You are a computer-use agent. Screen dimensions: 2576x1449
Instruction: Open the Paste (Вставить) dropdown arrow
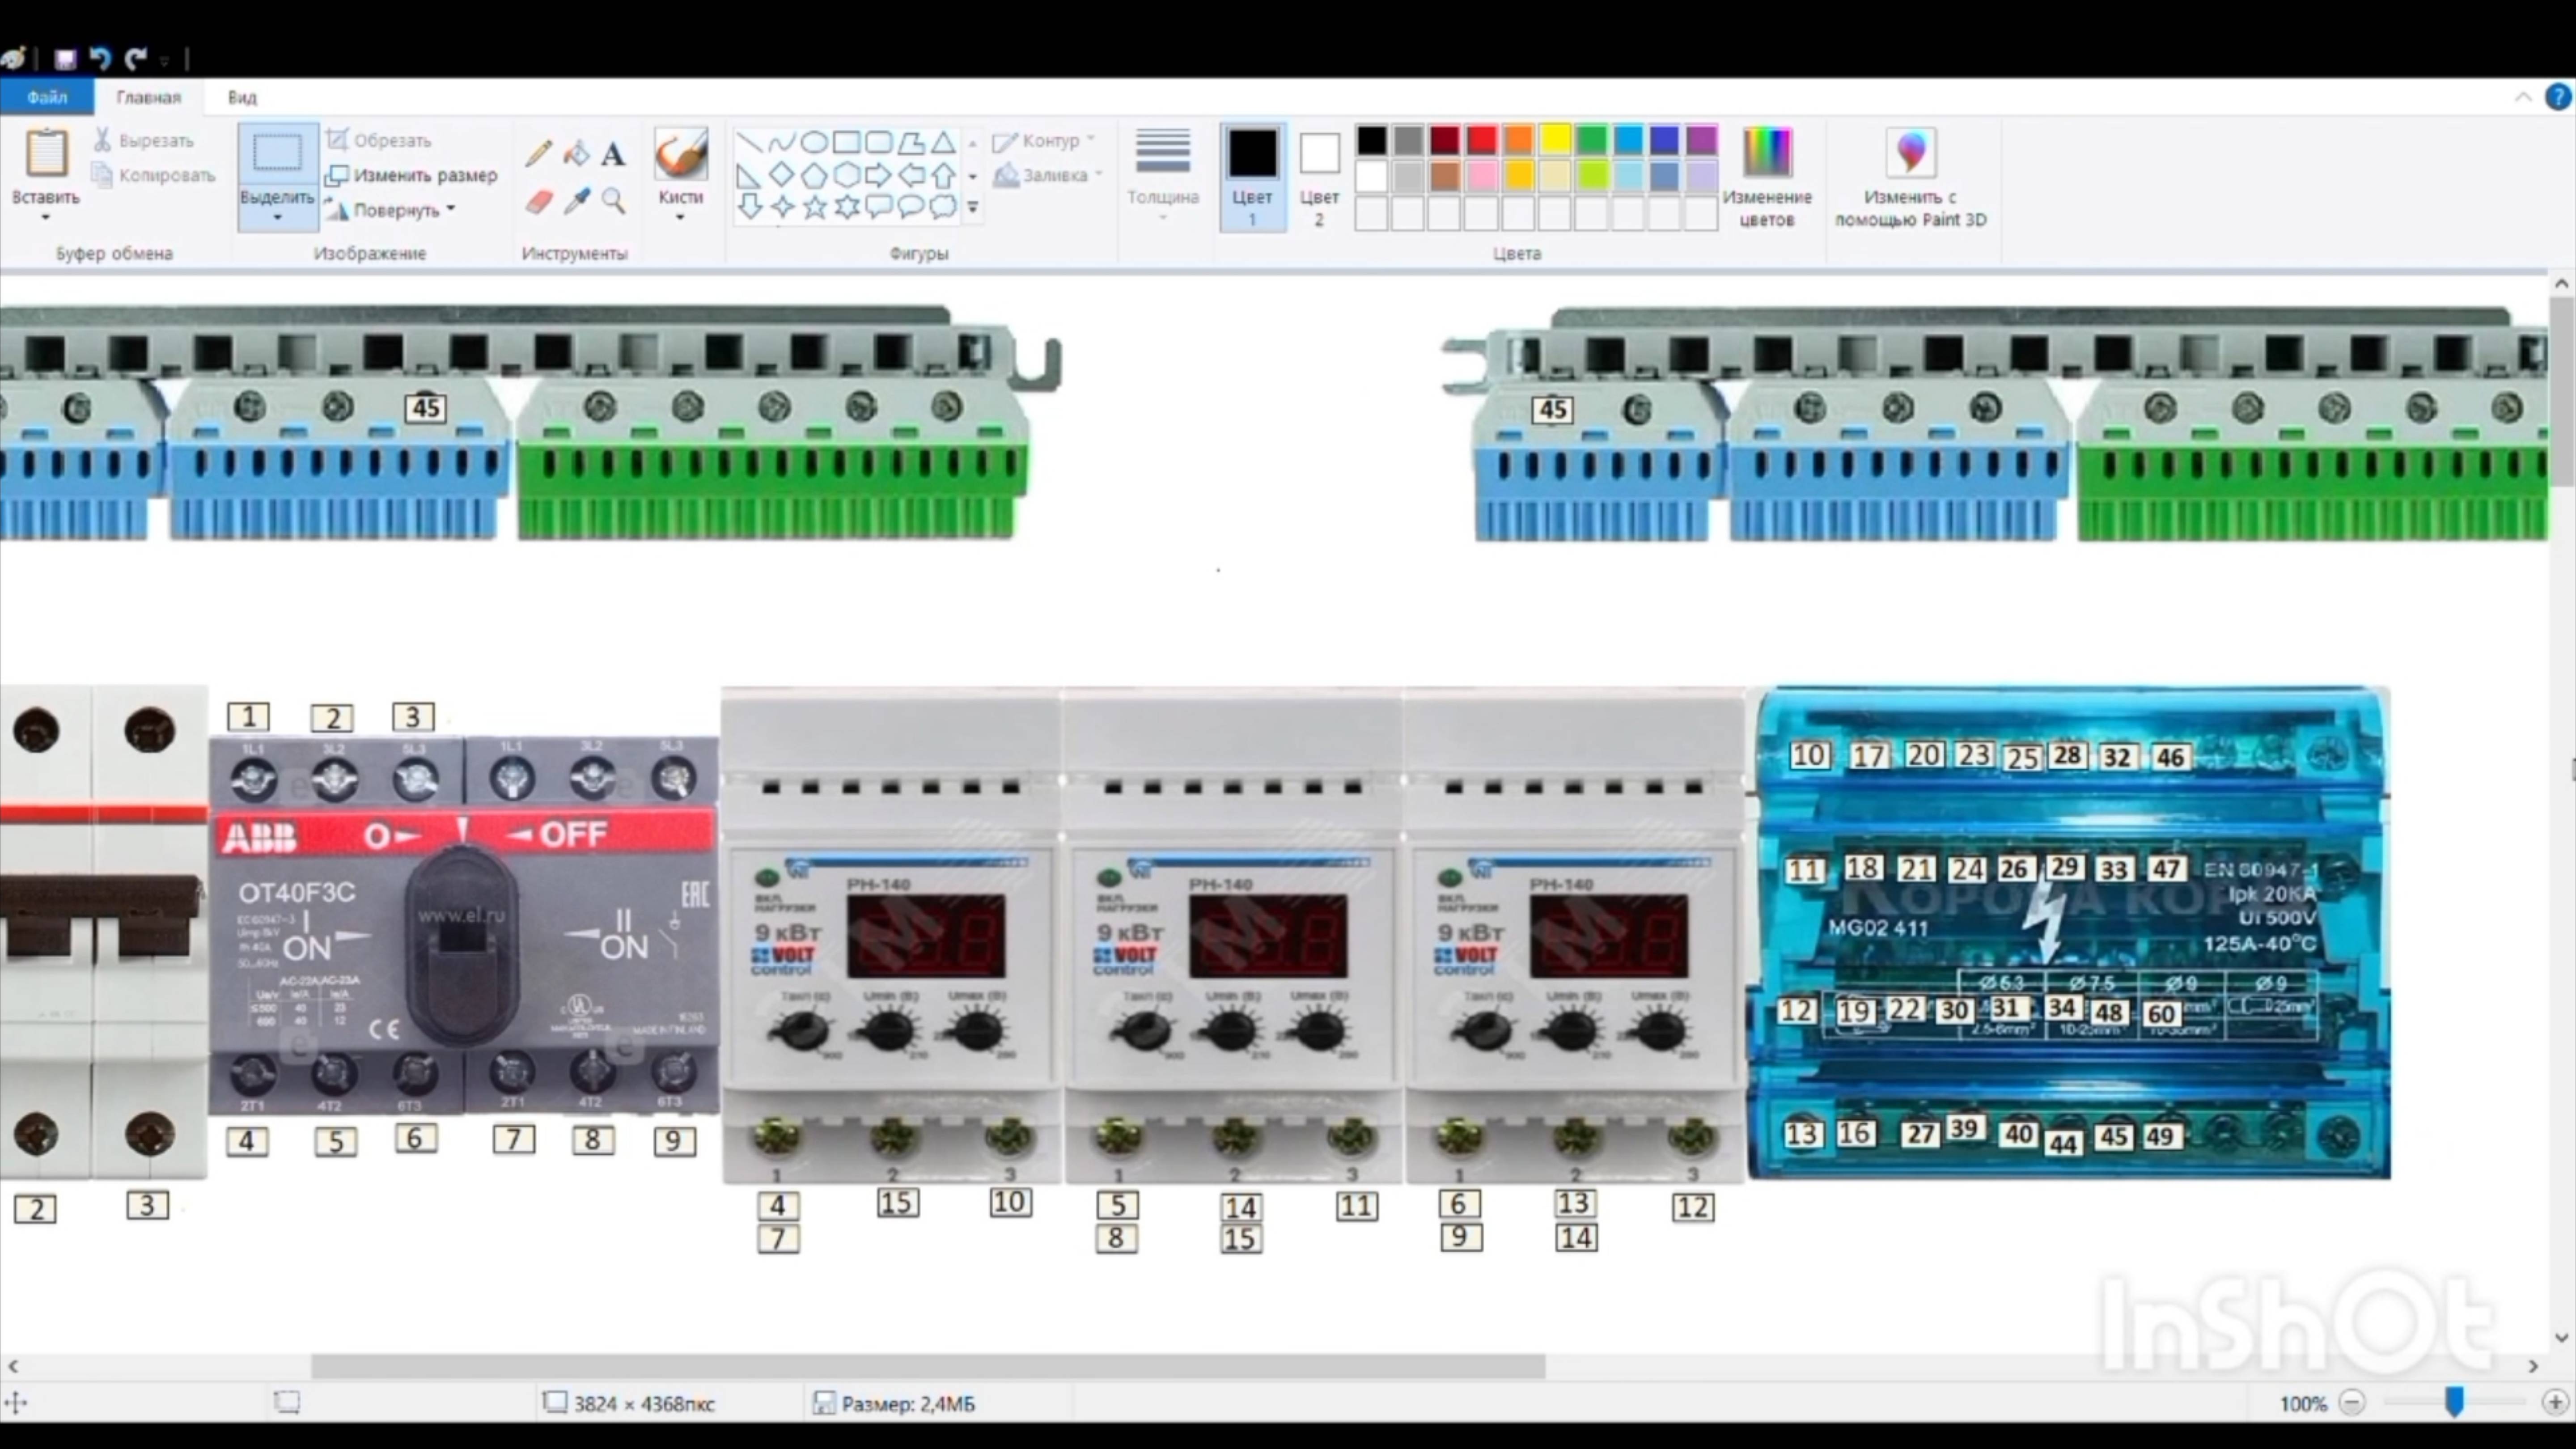pyautogui.click(x=45, y=218)
